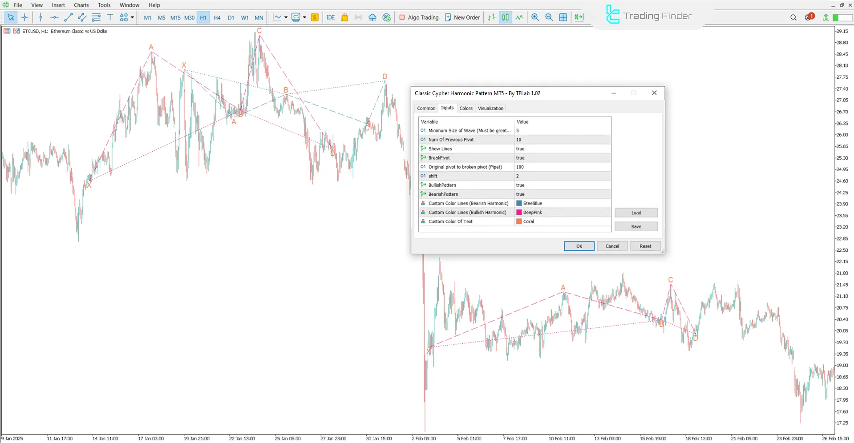Image resolution: width=854 pixels, height=443 pixels.
Task: Click the Load button
Action: 636,213
